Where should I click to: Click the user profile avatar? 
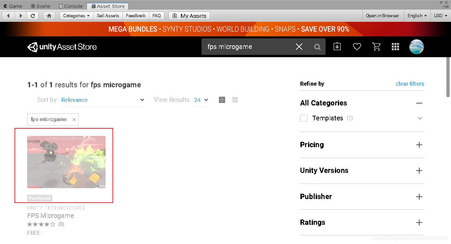point(416,47)
